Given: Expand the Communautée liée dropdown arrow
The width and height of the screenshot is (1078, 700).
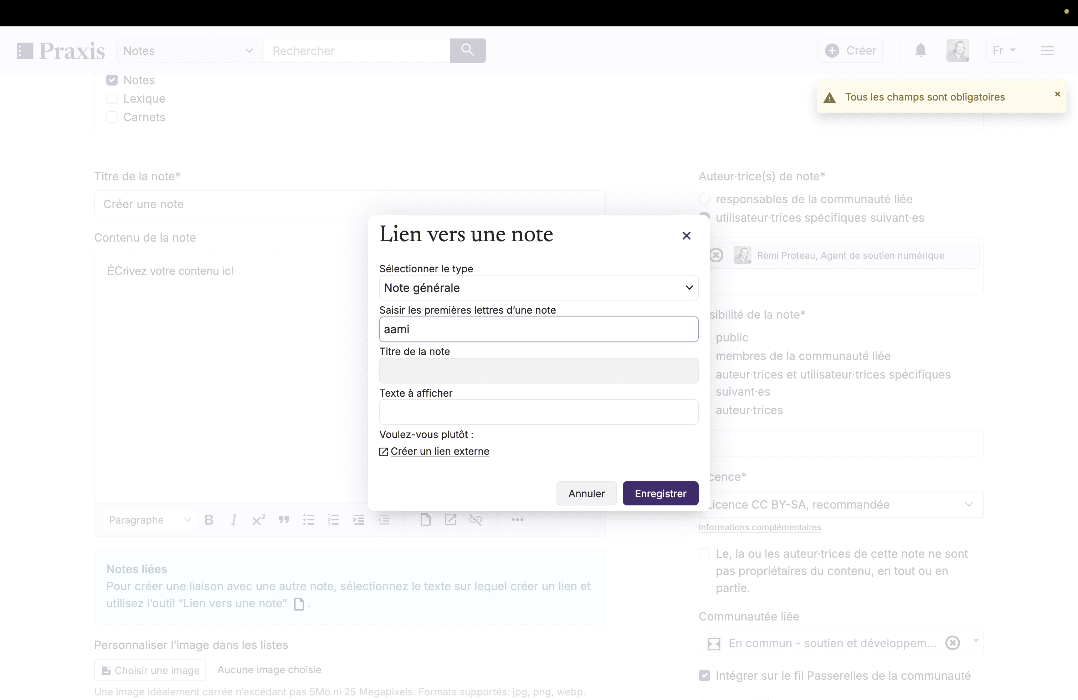Looking at the screenshot, I should (976, 641).
